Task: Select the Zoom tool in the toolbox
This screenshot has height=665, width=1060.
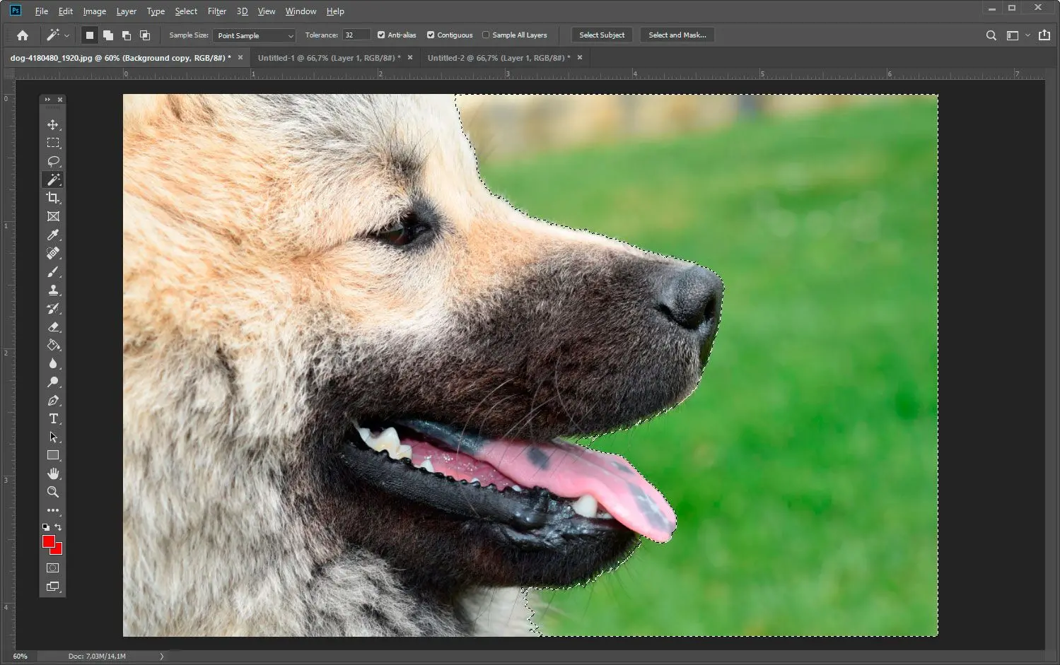Action: tap(53, 492)
